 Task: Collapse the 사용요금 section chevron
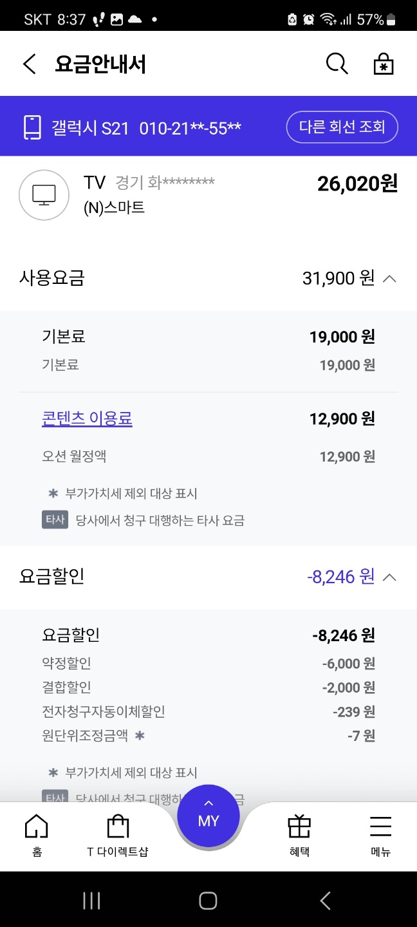(389, 279)
